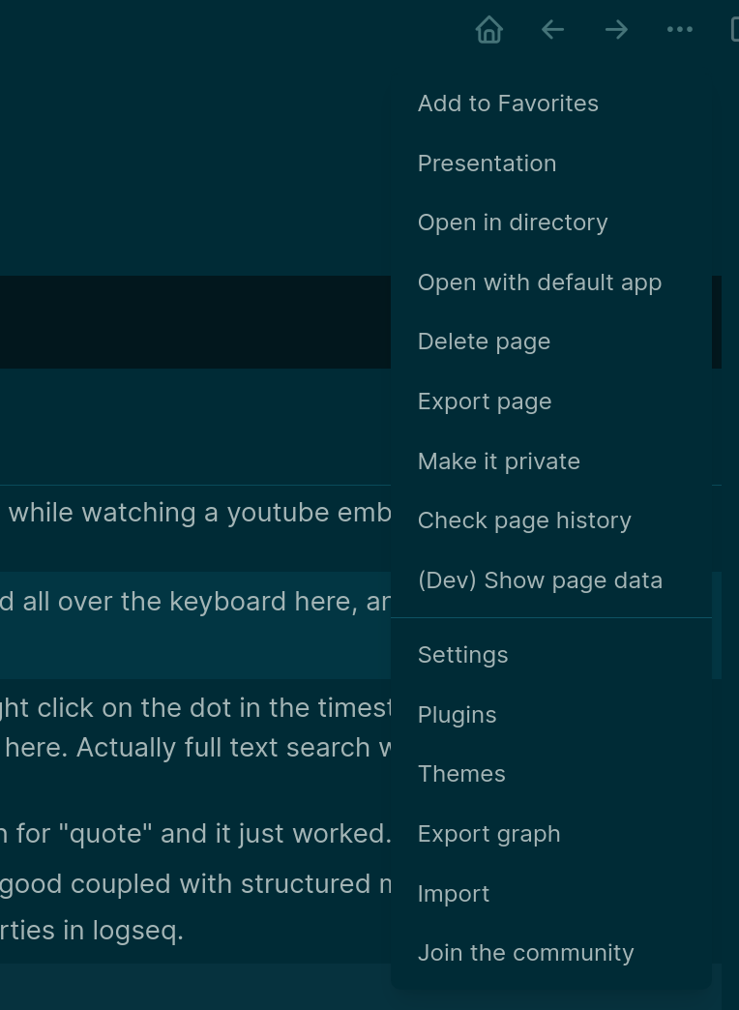
Task: Show page data via Dev option
Action: click(541, 580)
